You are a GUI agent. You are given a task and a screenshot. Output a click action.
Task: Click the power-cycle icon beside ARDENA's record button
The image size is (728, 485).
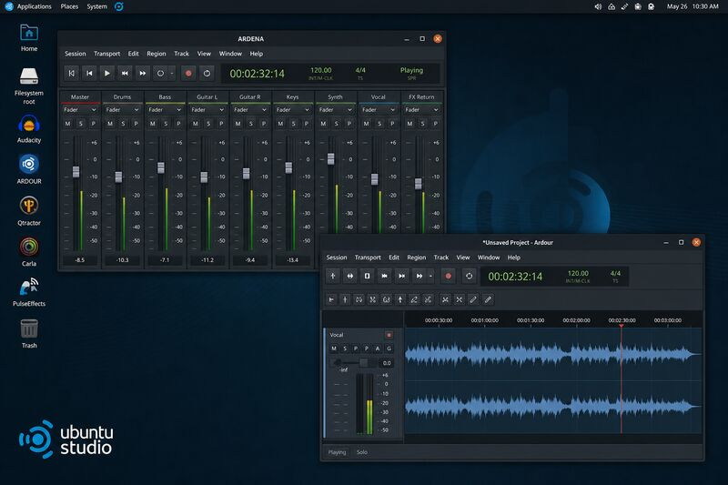pyautogui.click(x=207, y=74)
